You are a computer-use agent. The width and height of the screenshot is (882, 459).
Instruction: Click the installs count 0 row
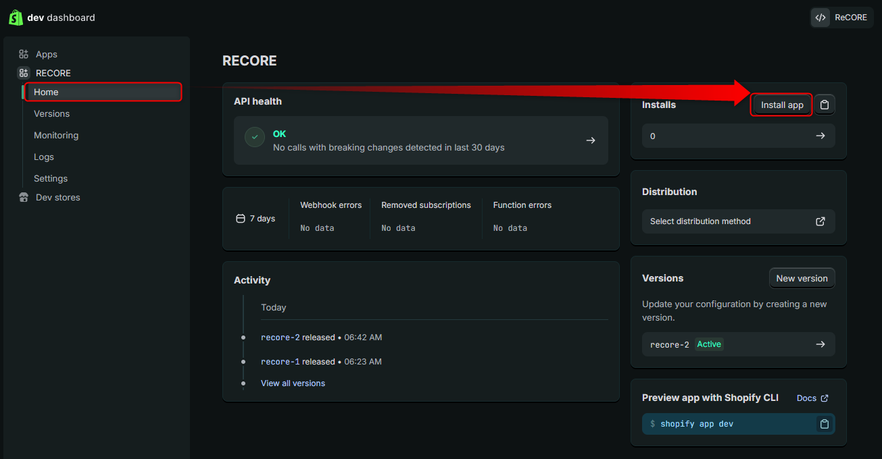click(x=738, y=136)
